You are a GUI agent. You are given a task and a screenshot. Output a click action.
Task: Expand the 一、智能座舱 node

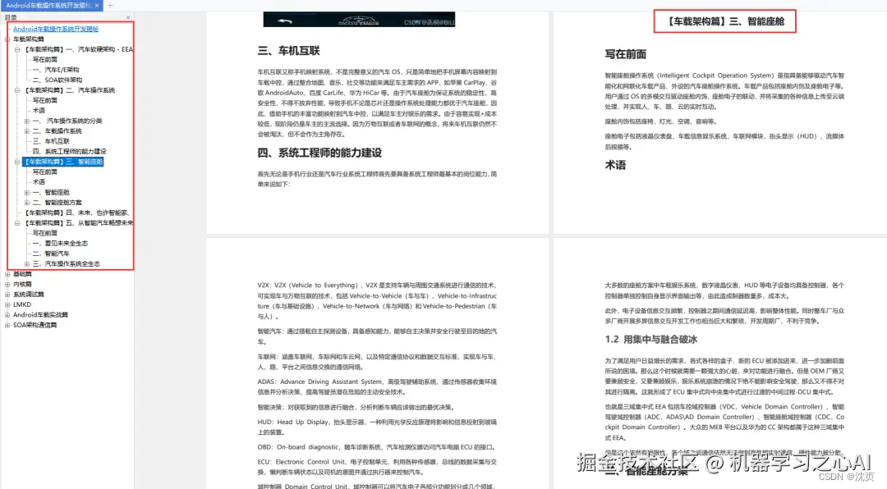coord(27,192)
